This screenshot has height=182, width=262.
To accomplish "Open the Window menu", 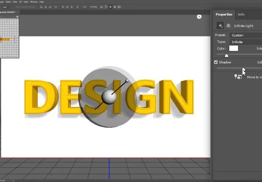I will point(34,2).
